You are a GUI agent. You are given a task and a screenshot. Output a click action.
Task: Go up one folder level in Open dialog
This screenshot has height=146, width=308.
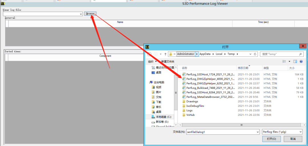pos(165,54)
